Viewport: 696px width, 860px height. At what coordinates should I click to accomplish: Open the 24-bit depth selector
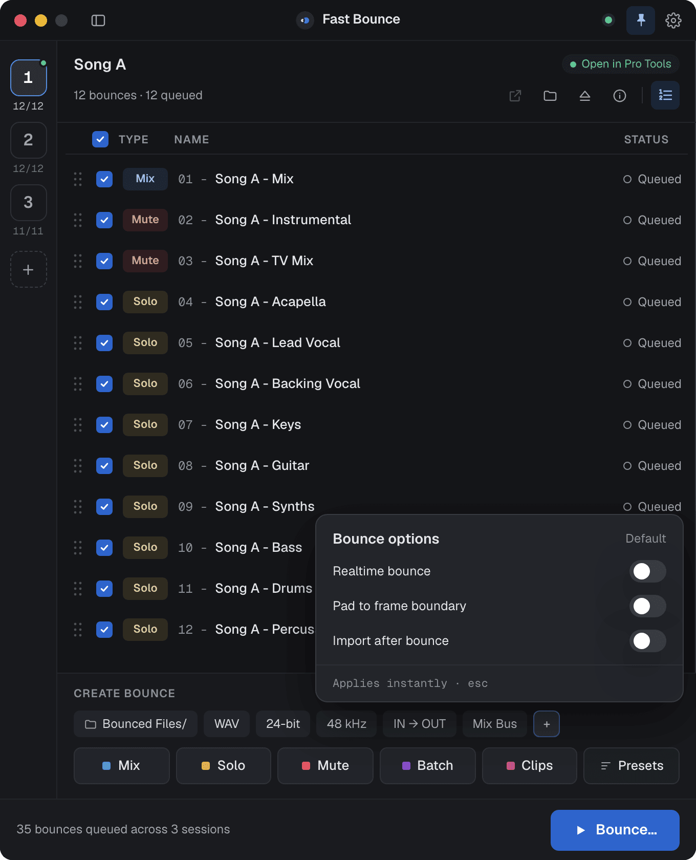[x=283, y=724]
